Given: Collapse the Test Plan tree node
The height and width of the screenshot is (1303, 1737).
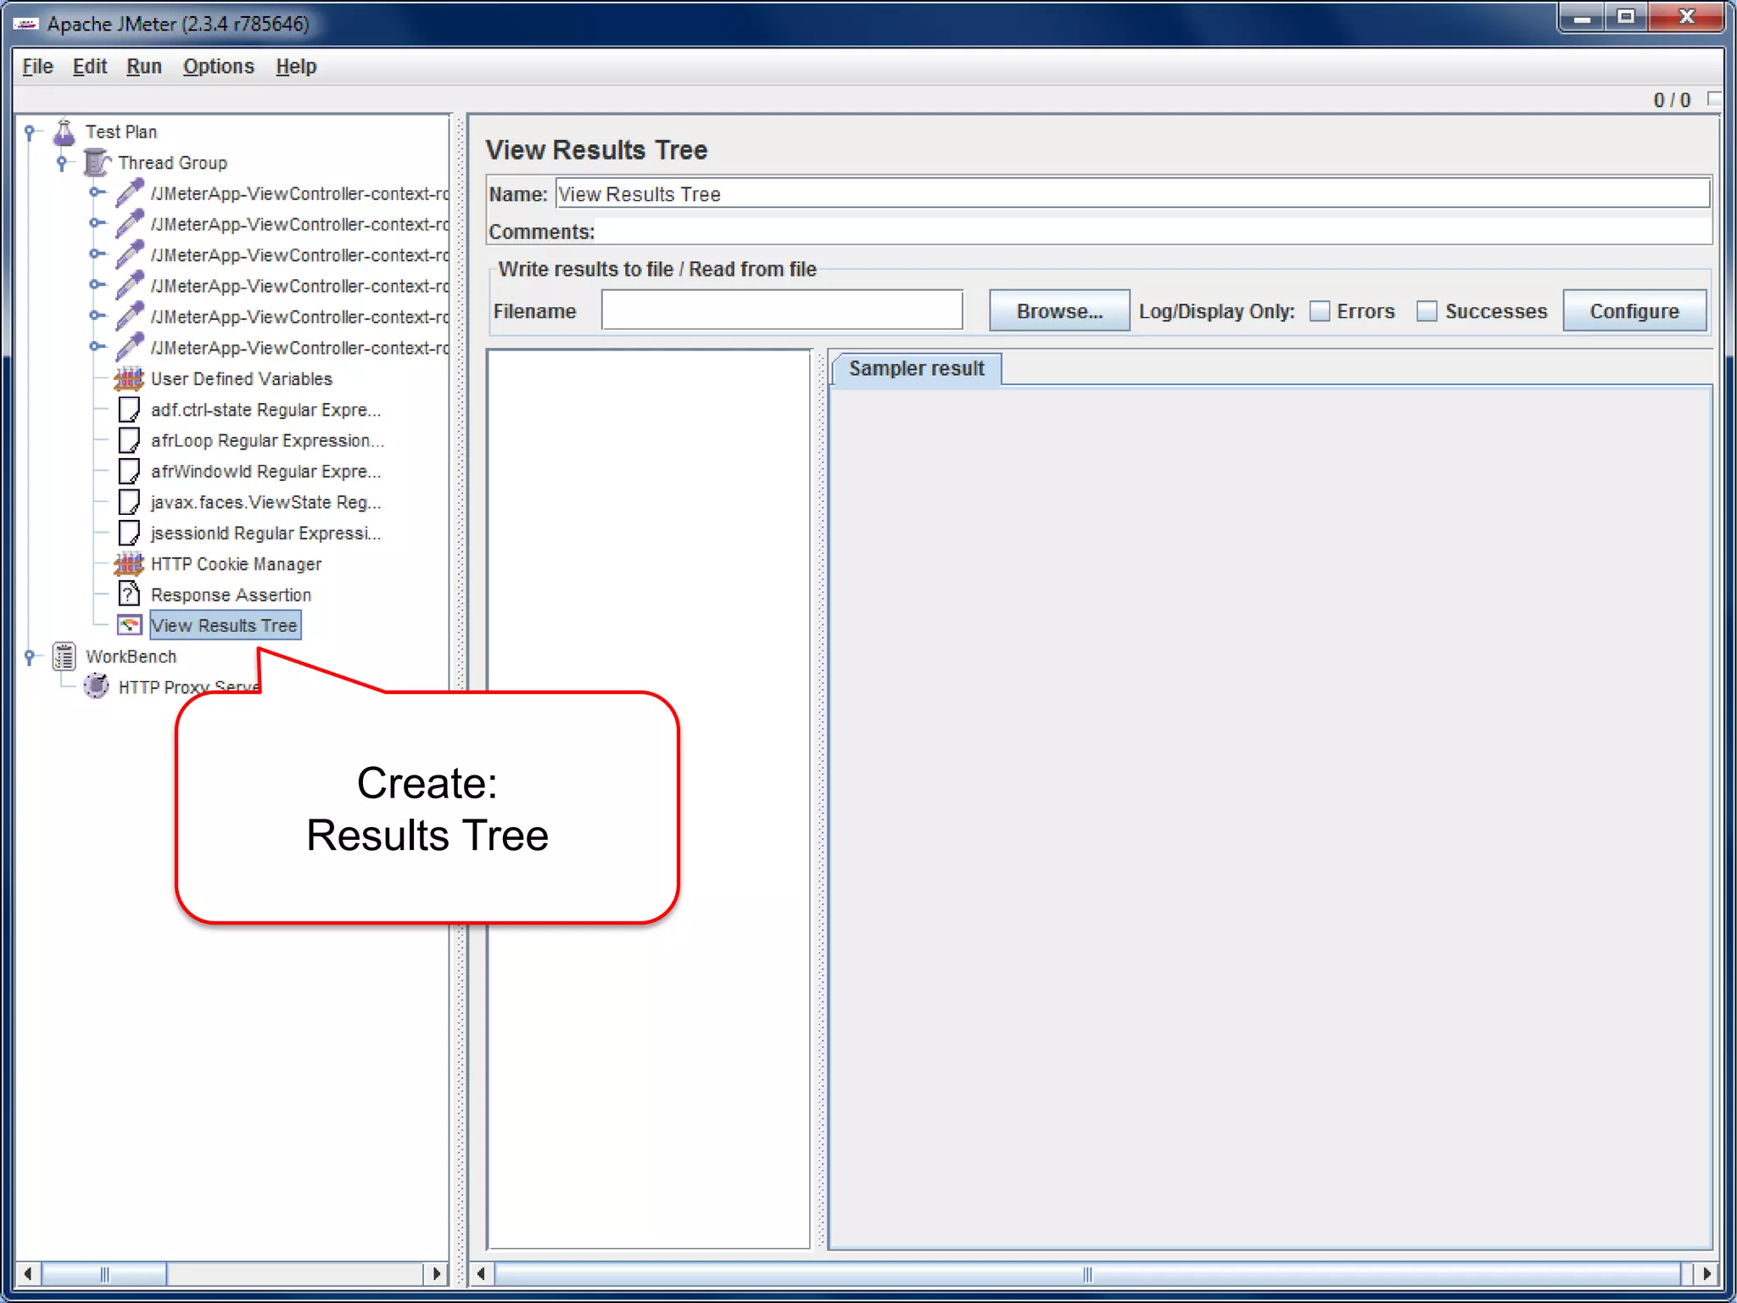Looking at the screenshot, I should [31, 131].
